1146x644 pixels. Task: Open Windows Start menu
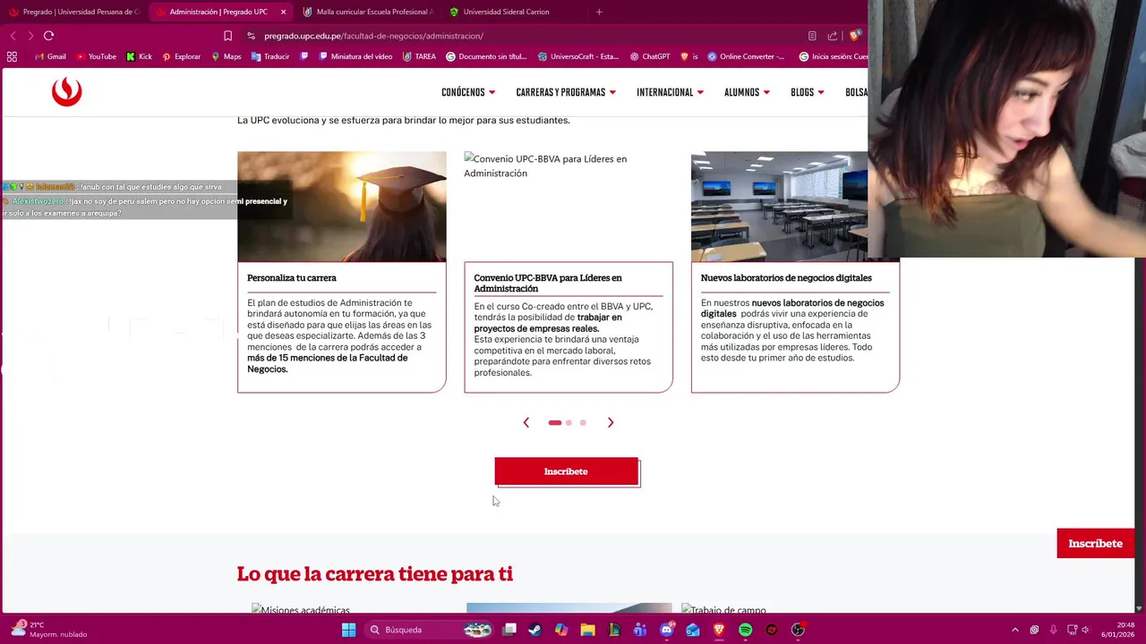pyautogui.click(x=348, y=630)
